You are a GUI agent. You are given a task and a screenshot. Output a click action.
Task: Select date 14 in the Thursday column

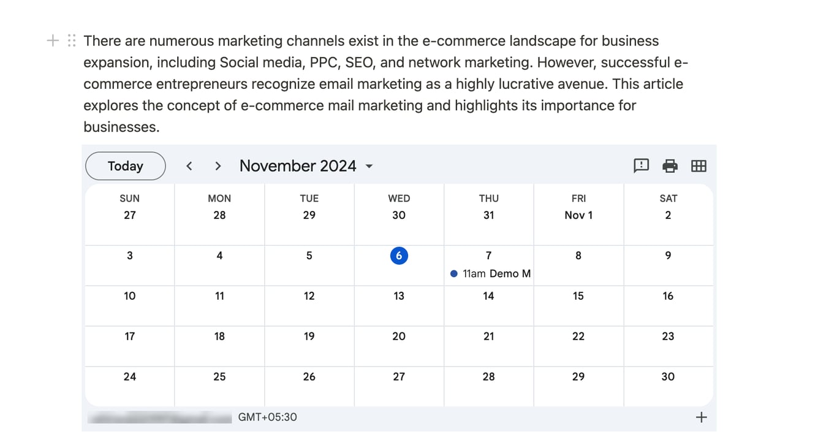[x=488, y=295]
